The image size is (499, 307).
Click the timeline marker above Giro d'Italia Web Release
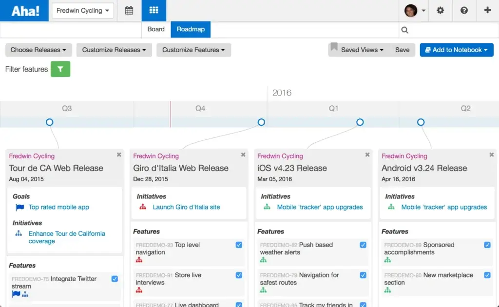coord(261,122)
